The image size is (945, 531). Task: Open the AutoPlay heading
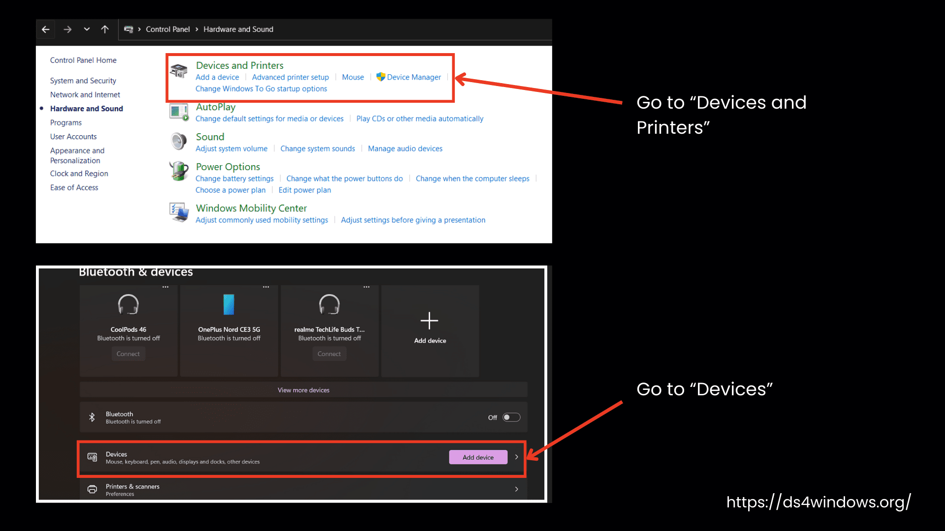click(x=216, y=107)
